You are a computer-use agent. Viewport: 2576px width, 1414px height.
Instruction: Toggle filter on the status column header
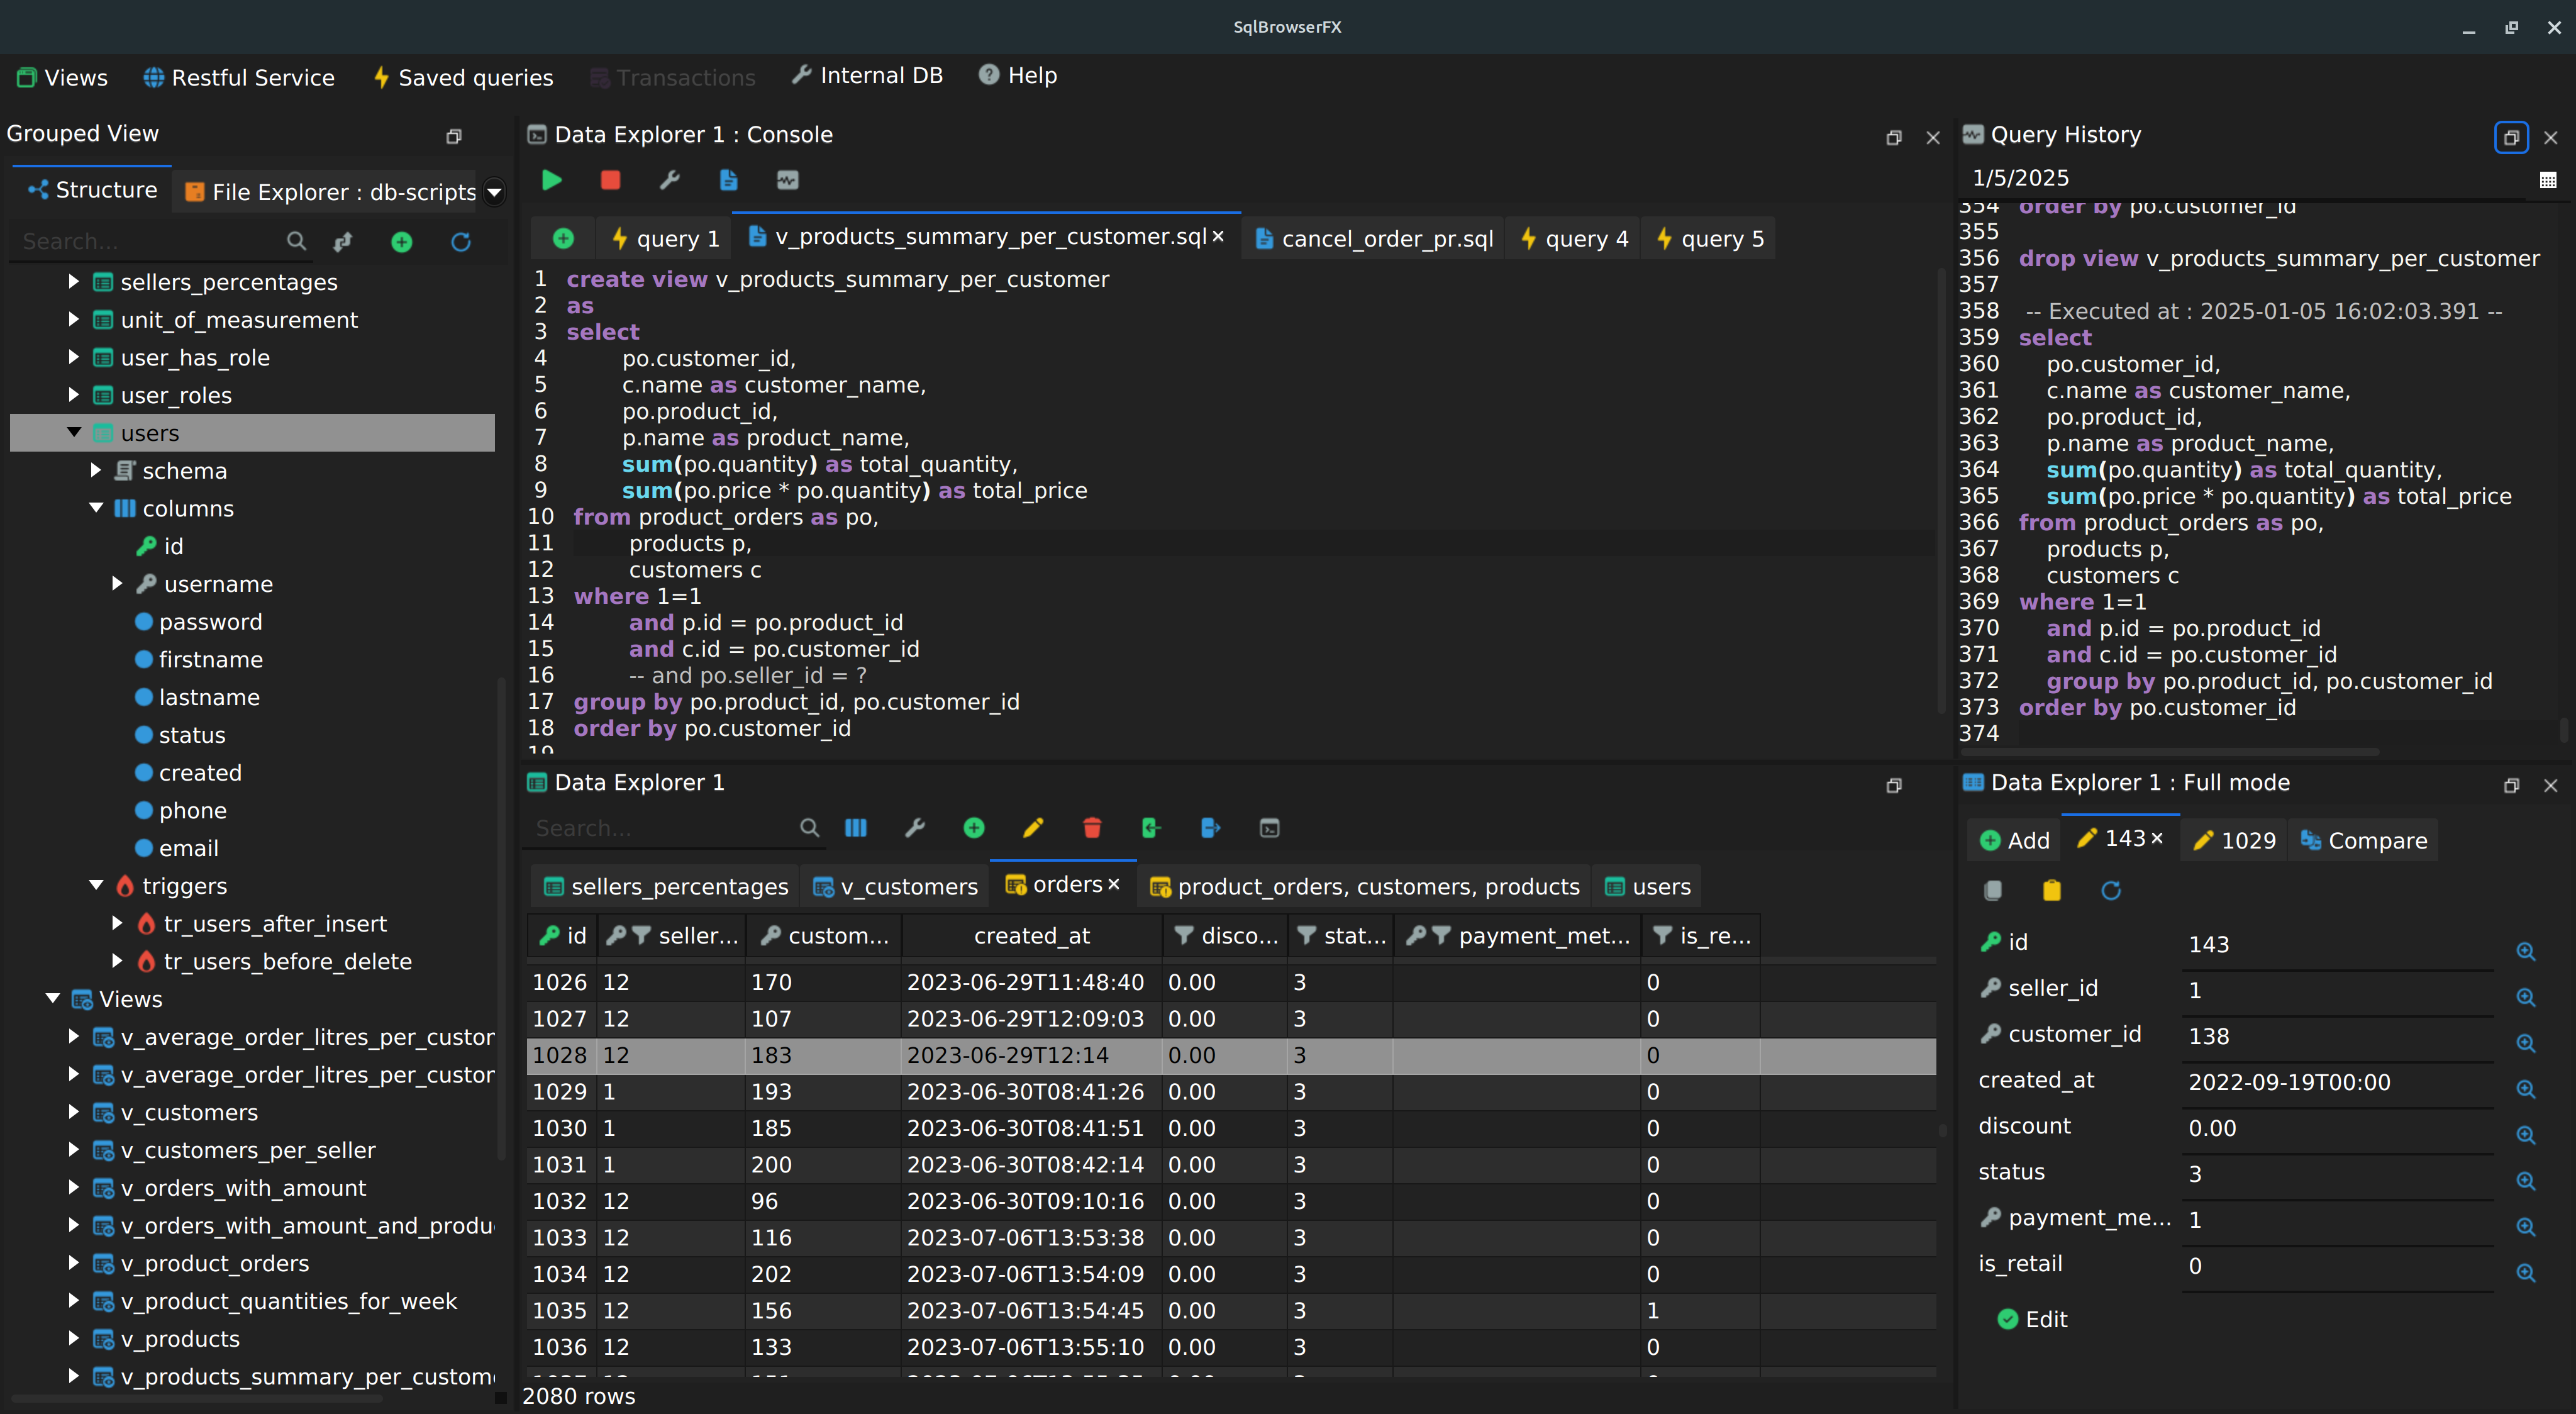pyautogui.click(x=1306, y=936)
